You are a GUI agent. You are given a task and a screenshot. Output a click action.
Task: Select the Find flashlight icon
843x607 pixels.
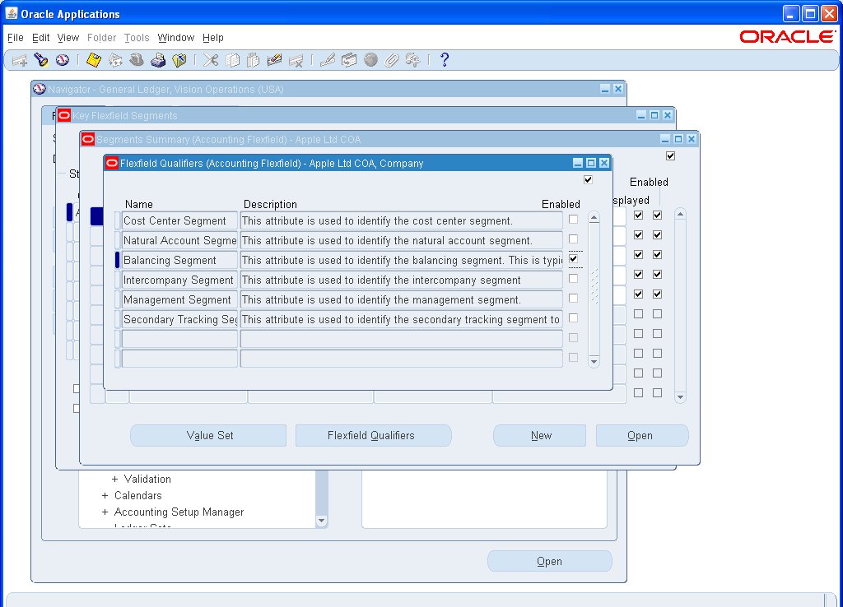[41, 59]
